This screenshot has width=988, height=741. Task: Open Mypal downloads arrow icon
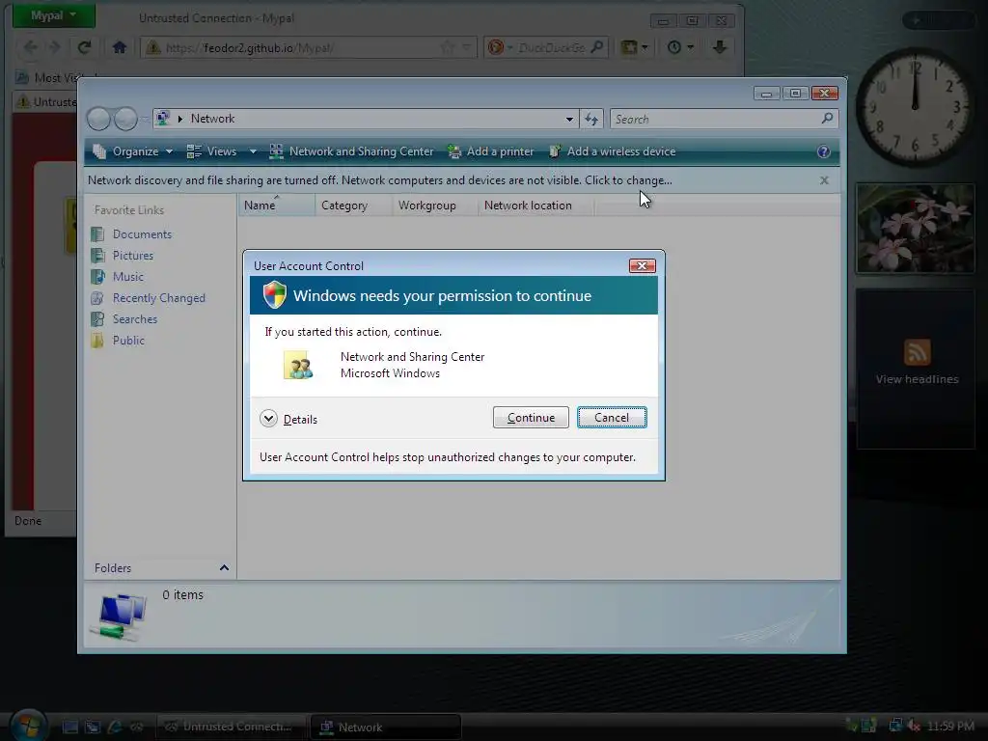pyautogui.click(x=720, y=47)
